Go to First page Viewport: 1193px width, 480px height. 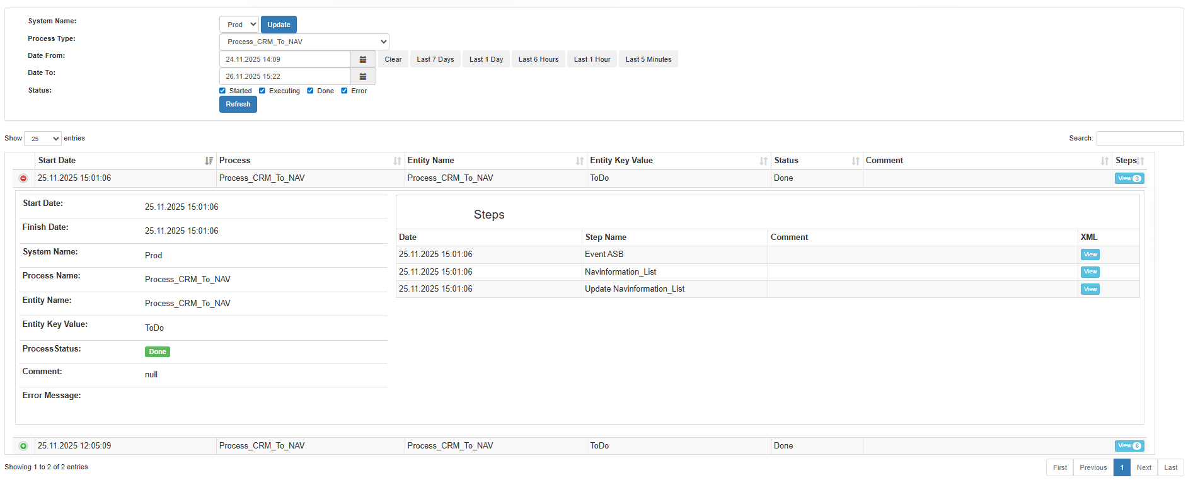tap(1060, 467)
